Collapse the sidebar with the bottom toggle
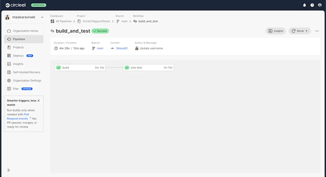The height and width of the screenshot is (177, 326). [9, 170]
